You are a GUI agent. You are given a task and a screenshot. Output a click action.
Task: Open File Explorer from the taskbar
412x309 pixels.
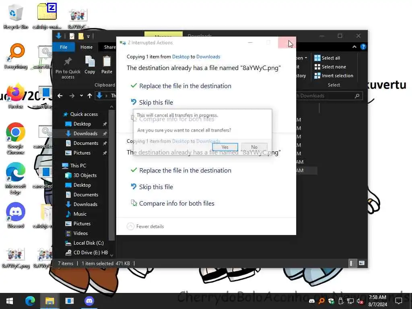pyautogui.click(x=49, y=301)
